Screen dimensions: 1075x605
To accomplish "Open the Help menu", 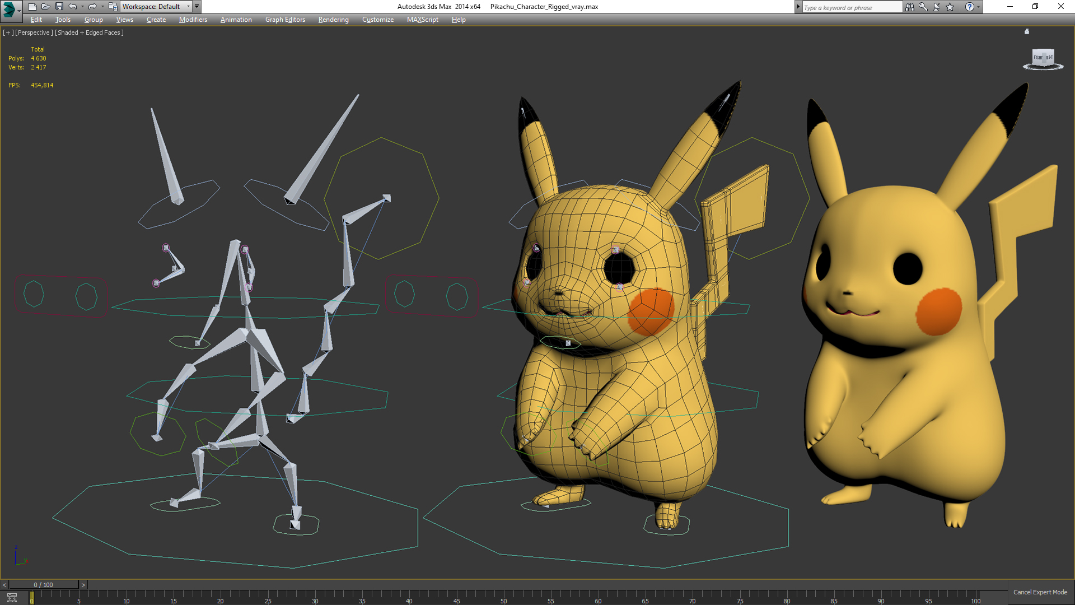I will tap(459, 20).
